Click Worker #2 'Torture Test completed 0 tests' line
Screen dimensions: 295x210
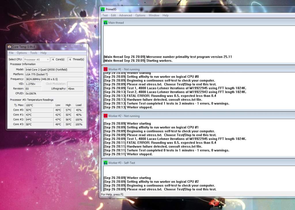point(167,150)
